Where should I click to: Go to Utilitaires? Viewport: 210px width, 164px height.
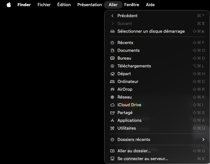click(157, 128)
